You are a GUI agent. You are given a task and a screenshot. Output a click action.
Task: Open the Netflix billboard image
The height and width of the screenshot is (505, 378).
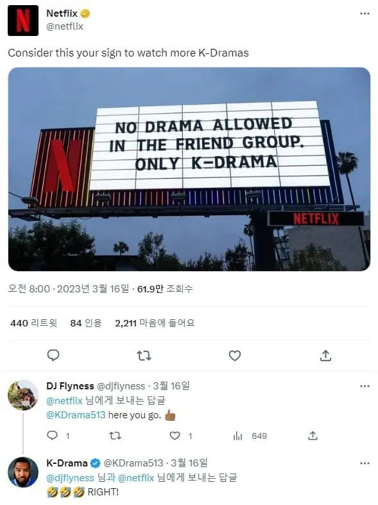coord(189,169)
